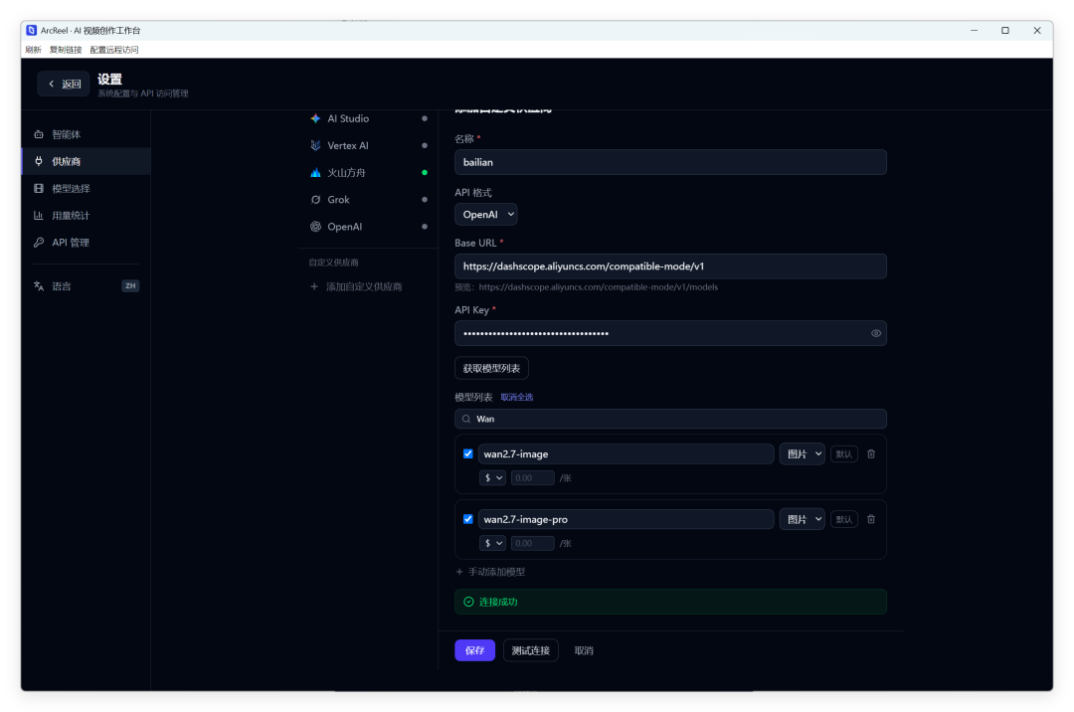The height and width of the screenshot is (712, 1074).
Task: Uncheck the wan2.7-image-pro checkbox
Action: click(467, 519)
